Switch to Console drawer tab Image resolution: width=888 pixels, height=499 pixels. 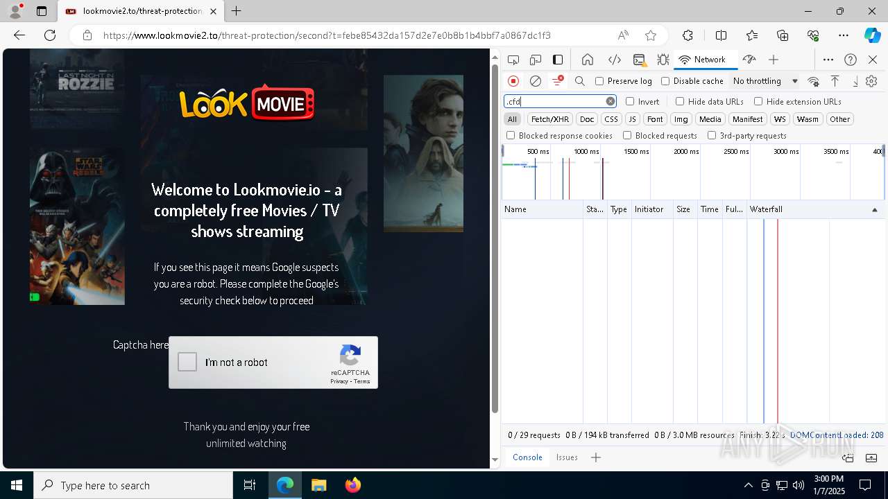[527, 457]
